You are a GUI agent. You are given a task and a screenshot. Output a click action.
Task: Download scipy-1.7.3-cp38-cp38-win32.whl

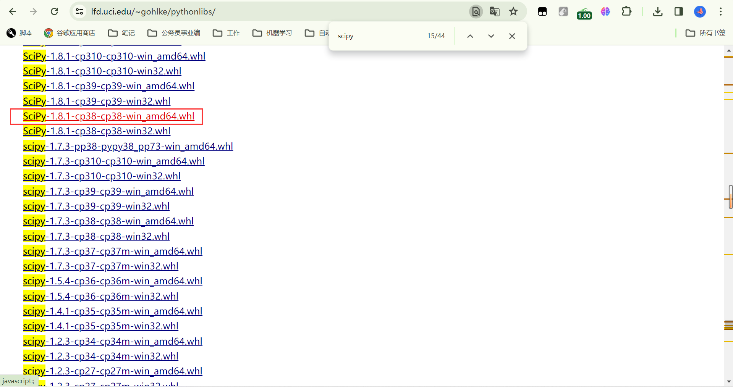click(96, 236)
